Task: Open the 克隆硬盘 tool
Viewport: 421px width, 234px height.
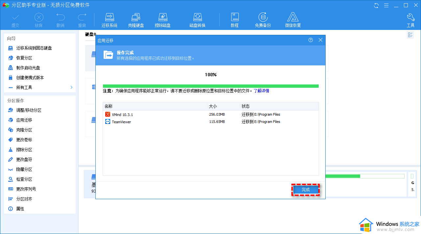Action: [136, 20]
